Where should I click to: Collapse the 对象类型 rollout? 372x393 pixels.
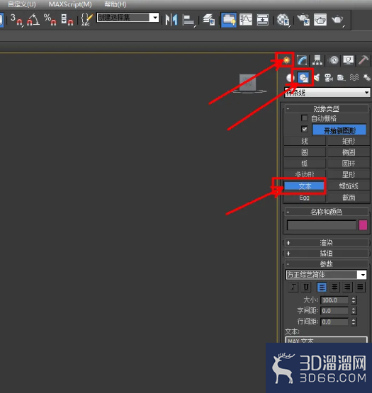tap(327, 109)
